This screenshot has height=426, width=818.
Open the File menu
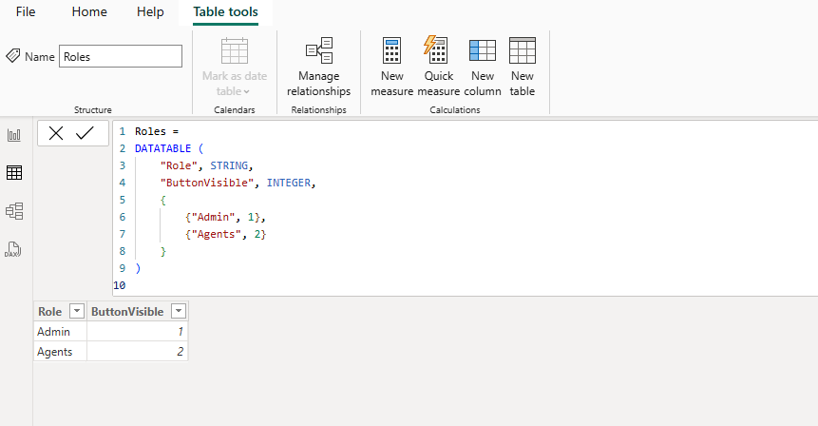click(x=26, y=12)
